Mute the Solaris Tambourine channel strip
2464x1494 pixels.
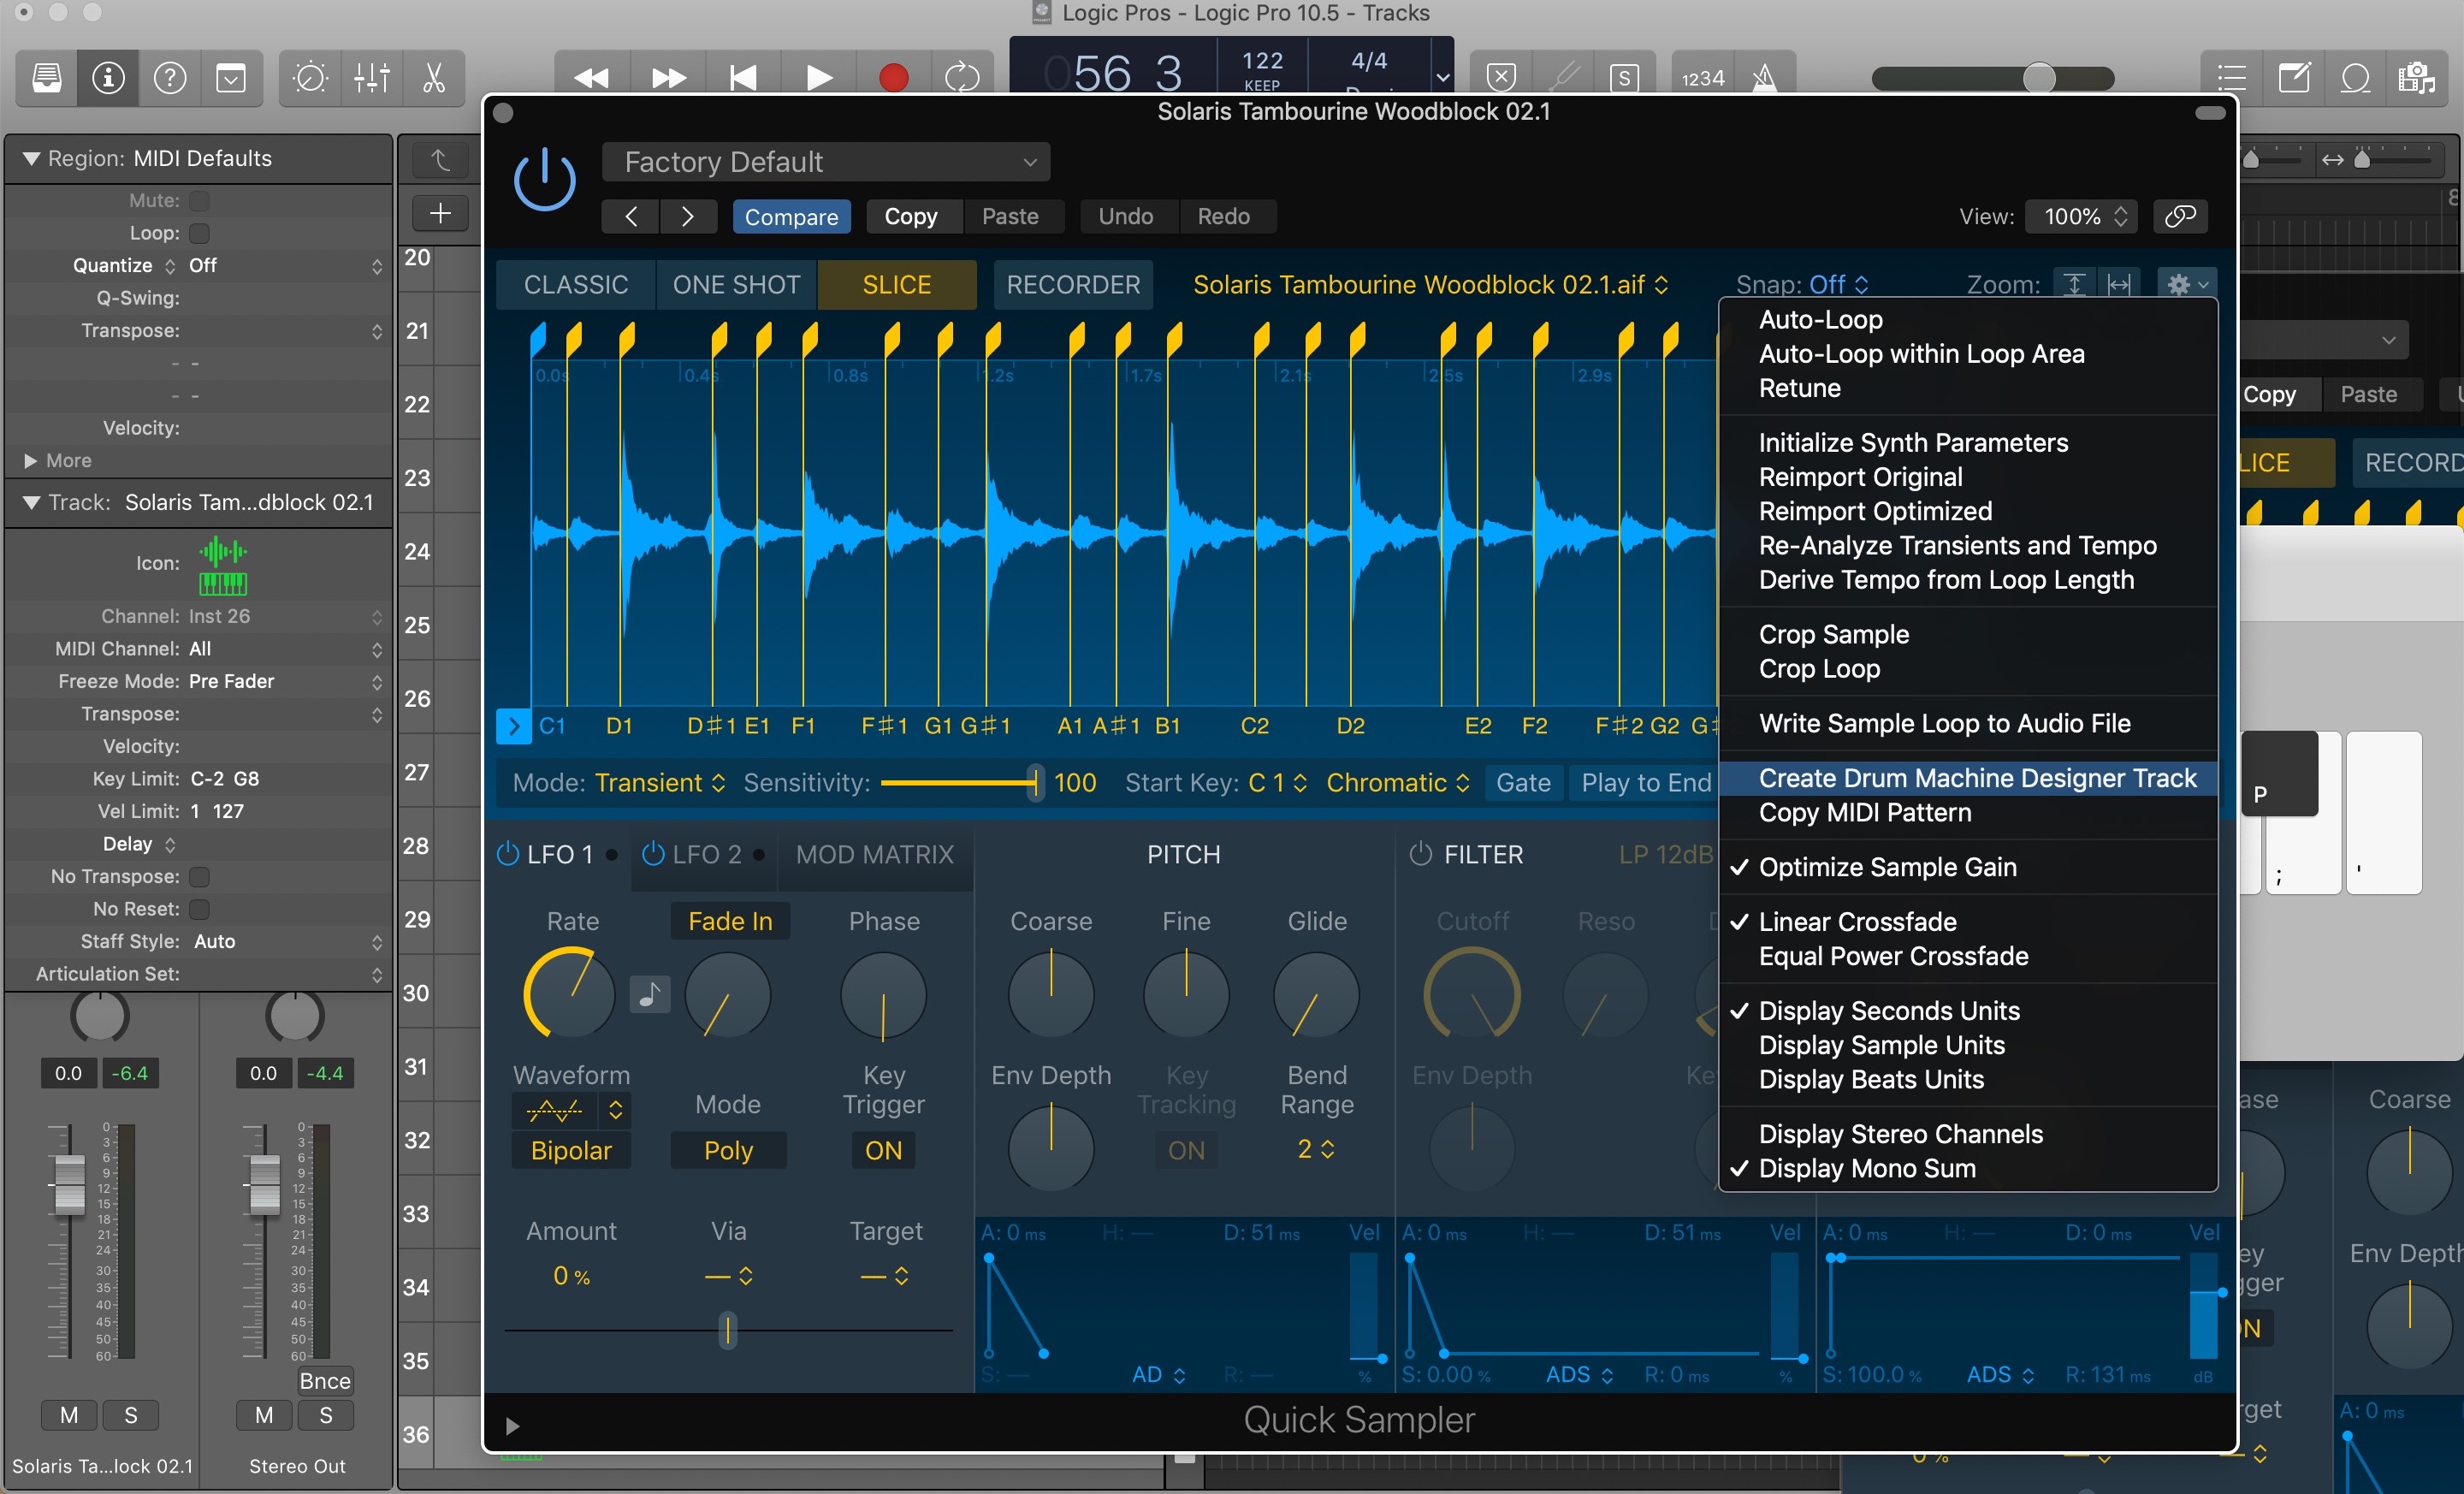tap(68, 1414)
